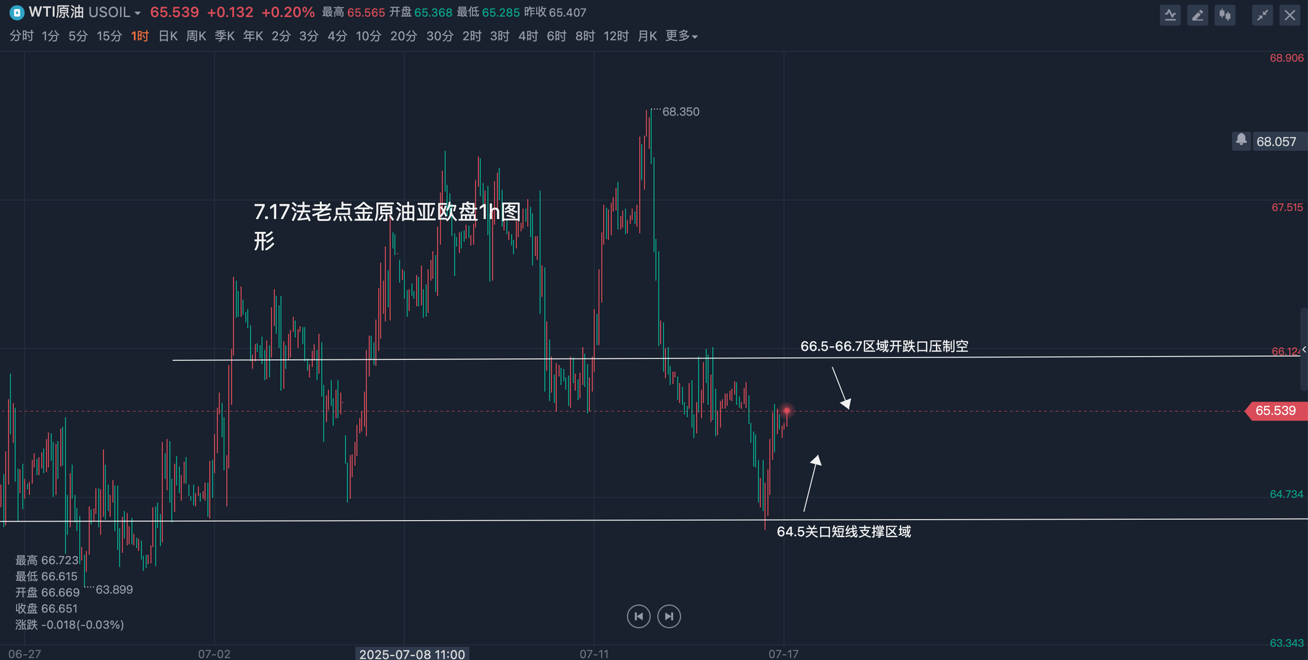The width and height of the screenshot is (1308, 660).
Task: Select the 15分 timeframe
Action: (x=109, y=36)
